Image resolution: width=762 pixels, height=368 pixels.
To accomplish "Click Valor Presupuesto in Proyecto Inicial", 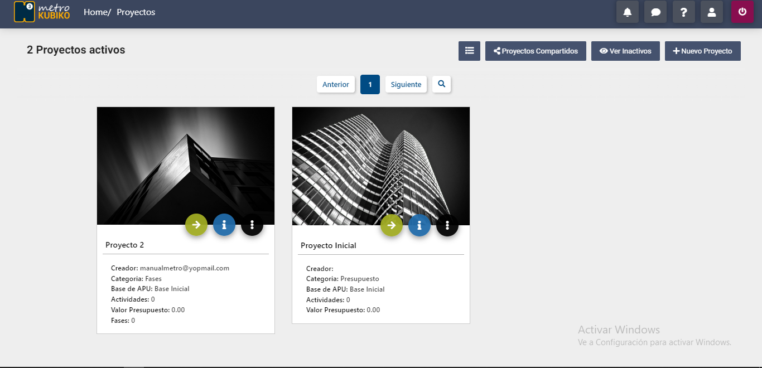I will (343, 310).
